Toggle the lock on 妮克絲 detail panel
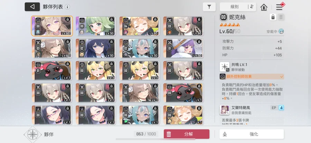 tap(273, 17)
